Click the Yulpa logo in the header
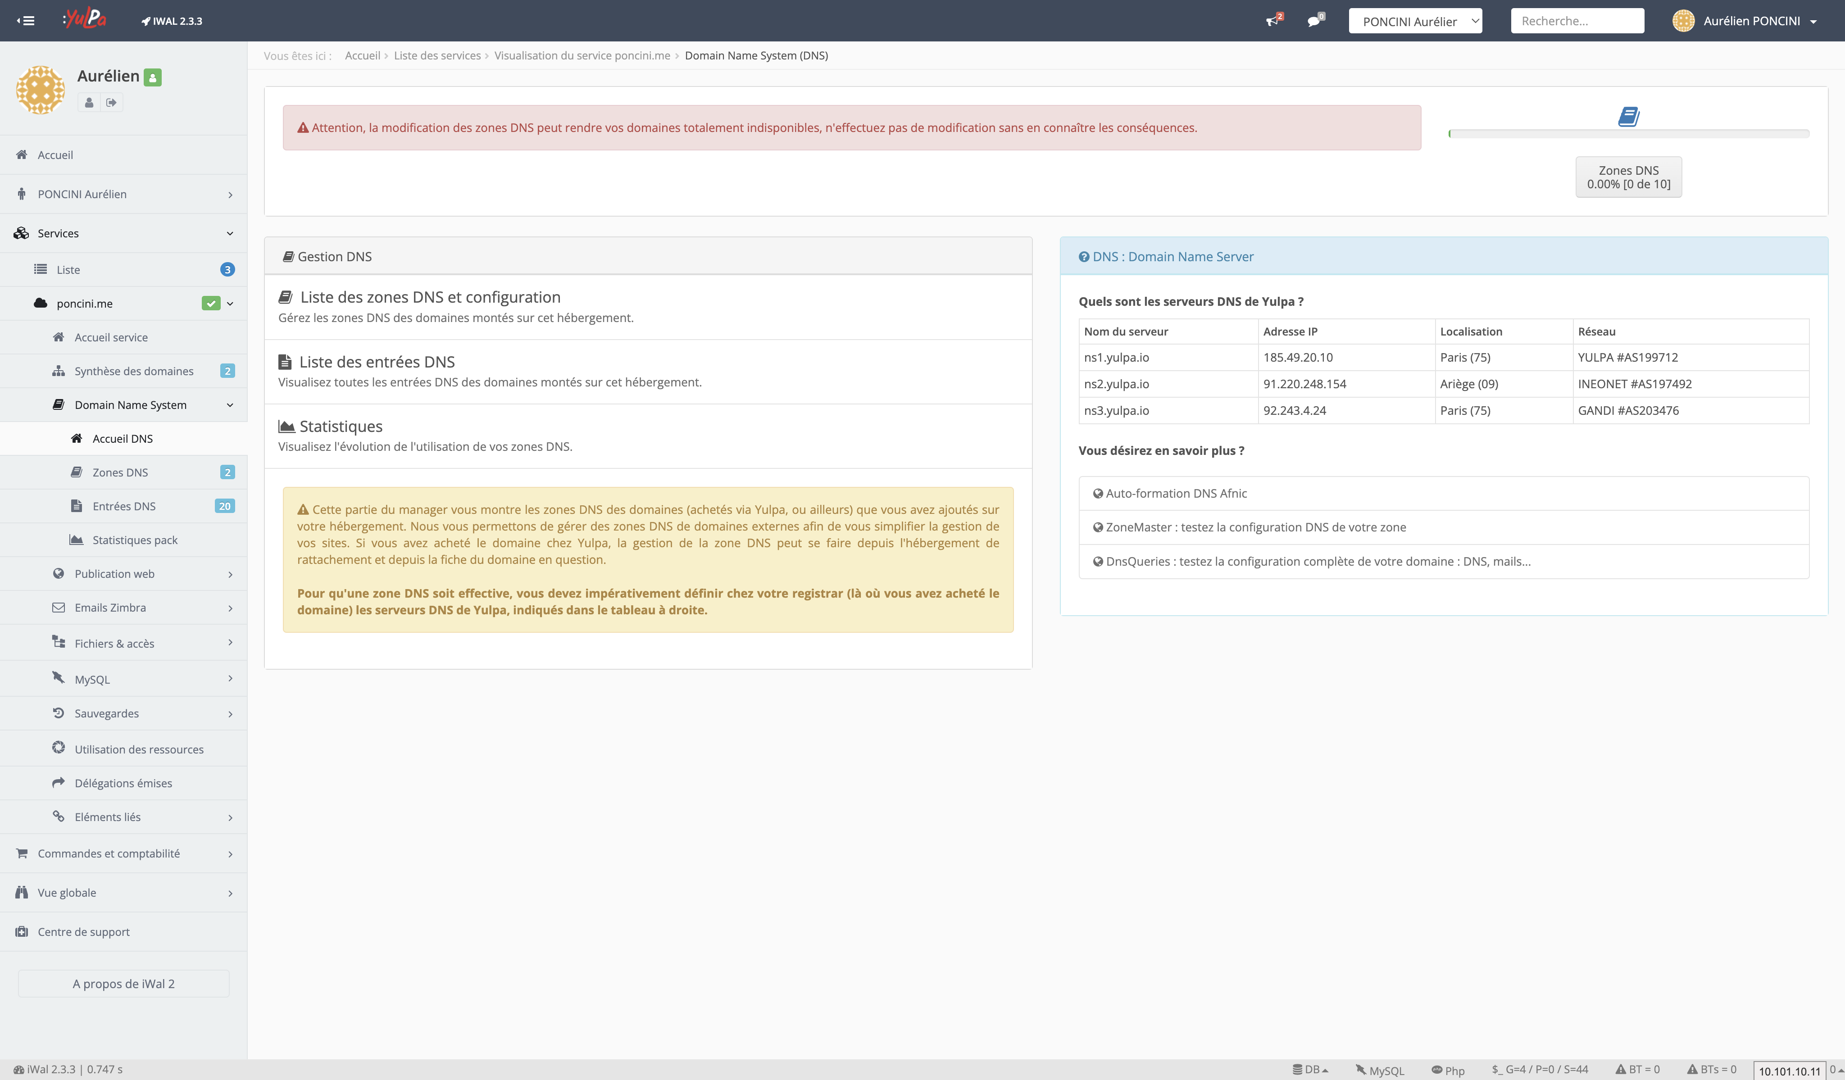Screen dimensions: 1845x1080 84,18
